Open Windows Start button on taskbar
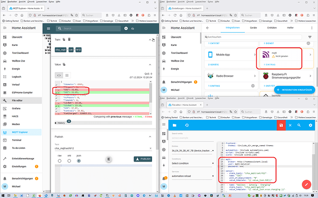The image size is (318, 198). (x=3, y=196)
